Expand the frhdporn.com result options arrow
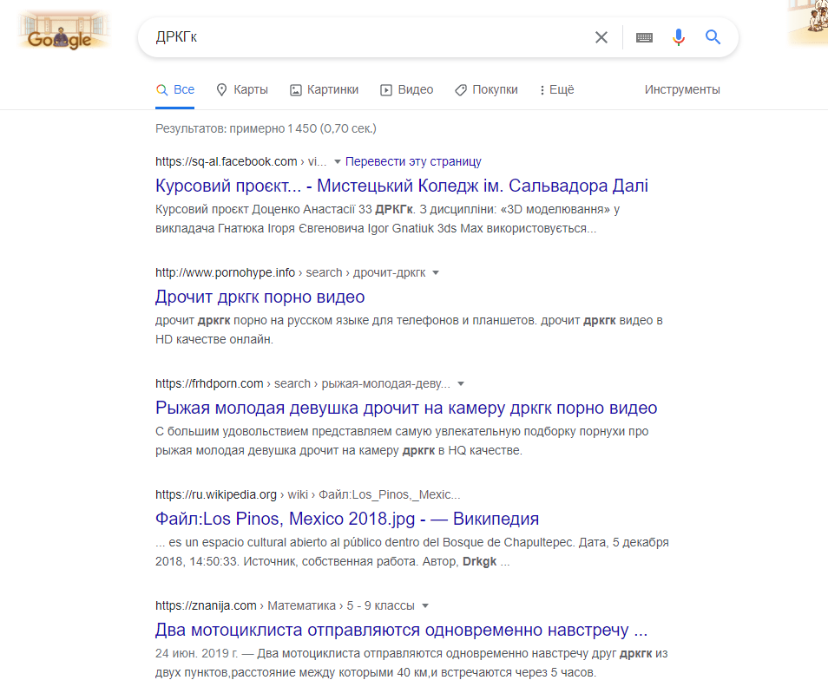The image size is (828, 680). tap(461, 384)
